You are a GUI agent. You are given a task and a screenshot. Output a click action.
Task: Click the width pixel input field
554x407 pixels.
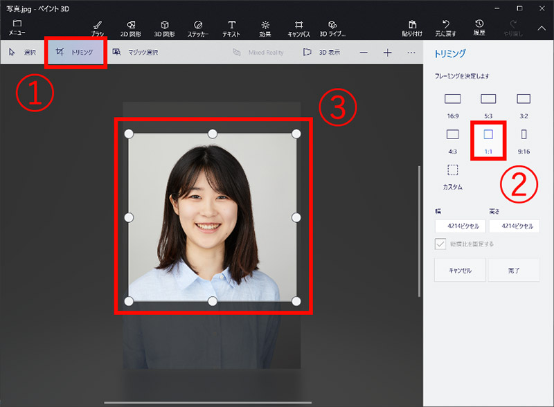point(461,226)
